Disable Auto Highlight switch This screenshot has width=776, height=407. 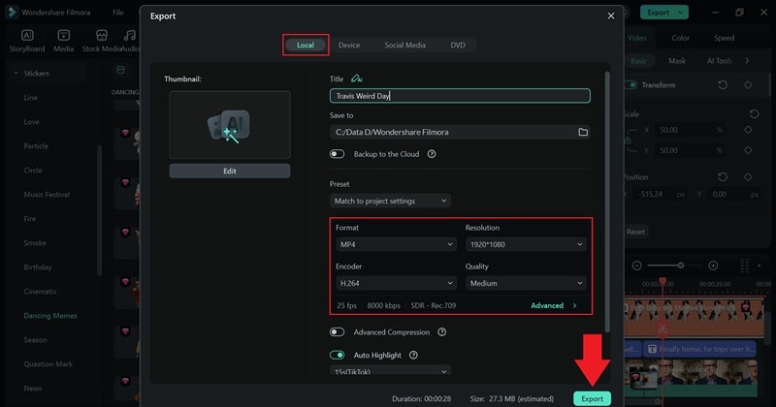click(337, 355)
